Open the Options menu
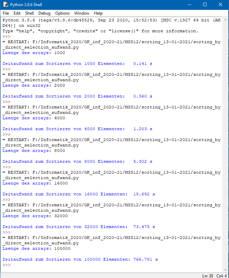The height and width of the screenshot is (278, 229). tap(62, 13)
